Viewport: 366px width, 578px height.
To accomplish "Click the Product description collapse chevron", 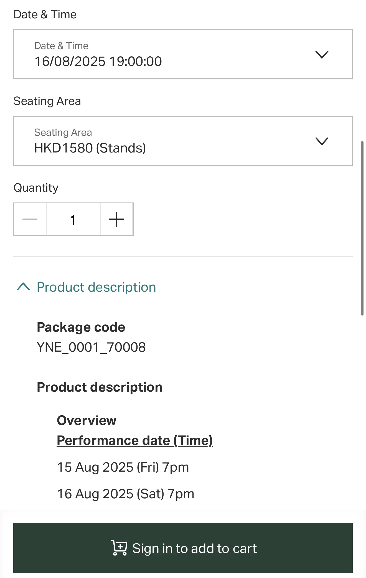I will click(23, 287).
